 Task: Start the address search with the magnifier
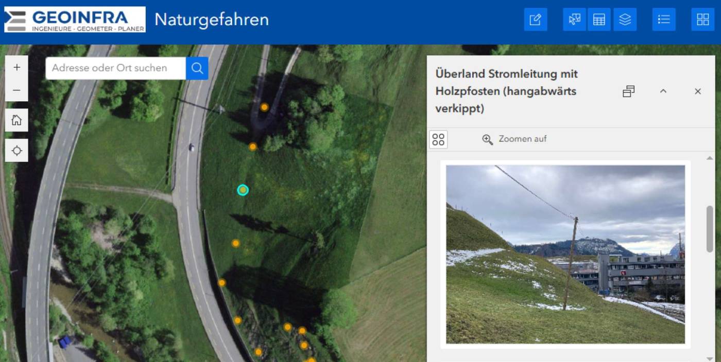point(197,68)
